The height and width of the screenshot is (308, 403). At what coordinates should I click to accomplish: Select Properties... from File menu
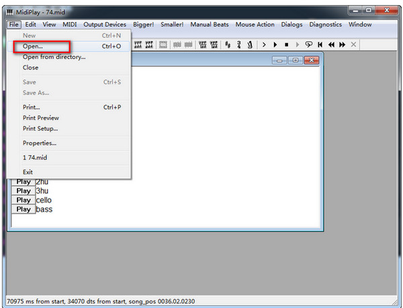pyautogui.click(x=40, y=143)
